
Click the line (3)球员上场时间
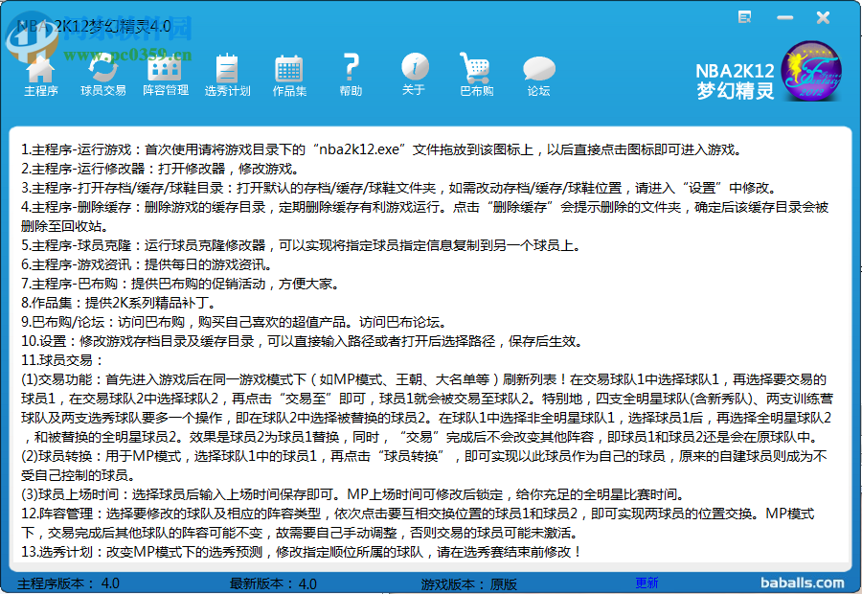[352, 494]
